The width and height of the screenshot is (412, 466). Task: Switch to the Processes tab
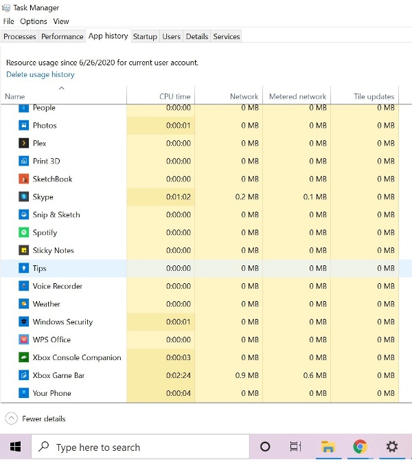click(20, 36)
